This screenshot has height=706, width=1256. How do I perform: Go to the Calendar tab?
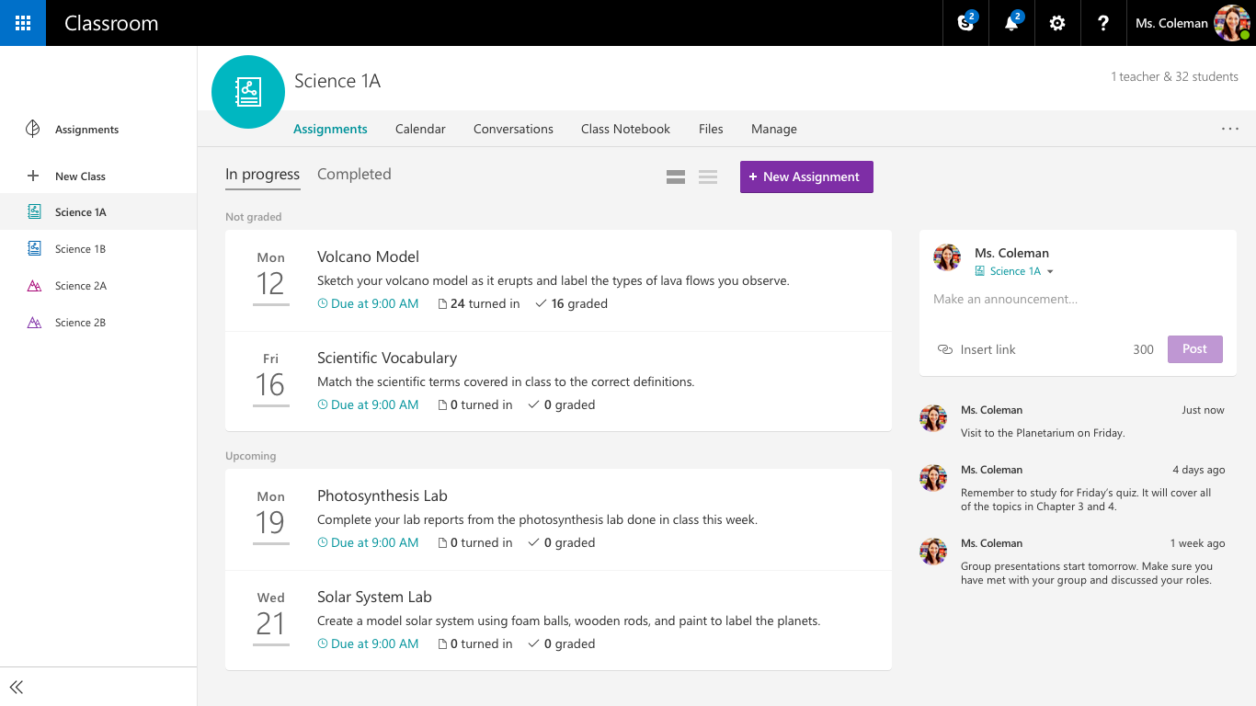click(x=420, y=129)
